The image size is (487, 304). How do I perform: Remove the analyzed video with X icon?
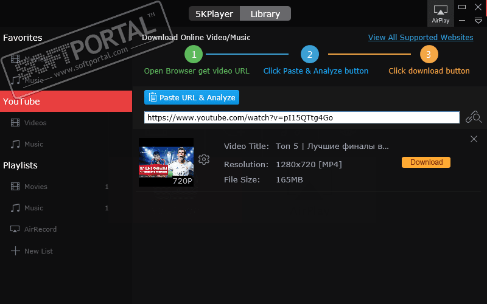click(x=474, y=139)
